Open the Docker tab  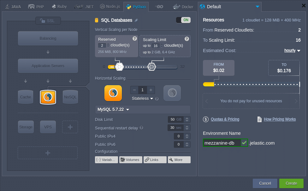pos(183,7)
